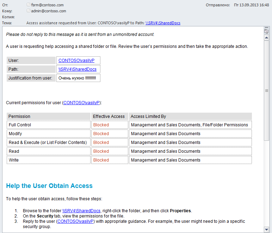The height and width of the screenshot is (233, 272).
Task: Click 'Blocked' in the Write row
Action: [x=101, y=160]
